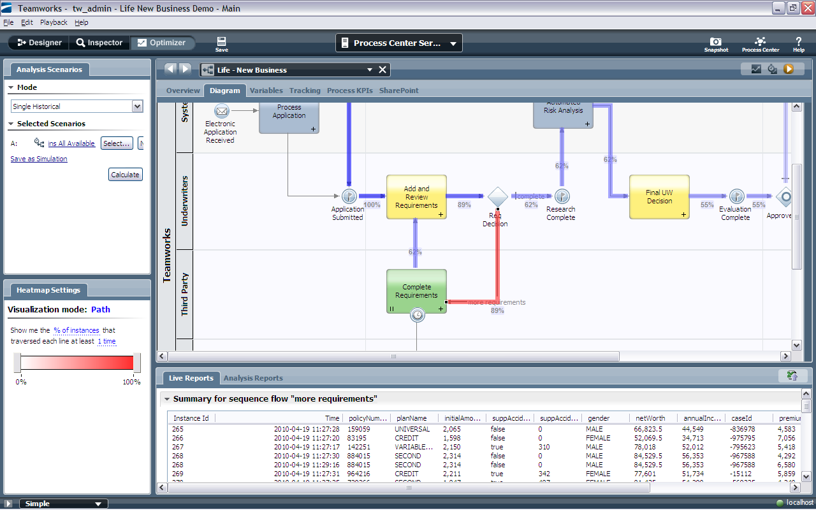
Task: Select the Automated Risk Analysis activity
Action: point(563,115)
